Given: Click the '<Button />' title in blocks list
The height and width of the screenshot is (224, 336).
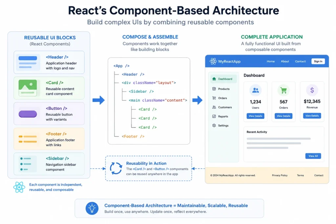Looking at the screenshot, I should pos(56,108).
